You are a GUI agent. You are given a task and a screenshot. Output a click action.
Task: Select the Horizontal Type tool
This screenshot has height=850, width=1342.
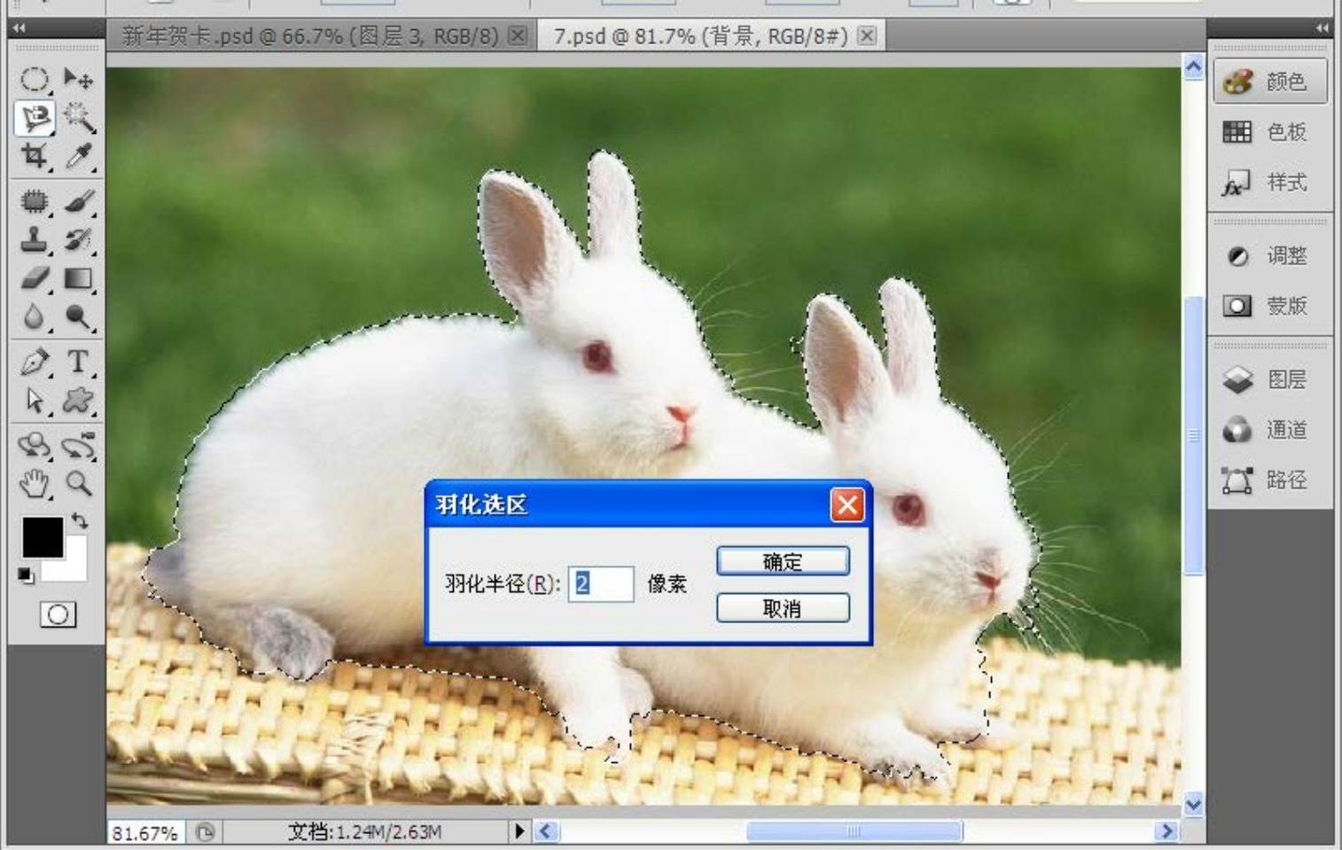pos(78,362)
